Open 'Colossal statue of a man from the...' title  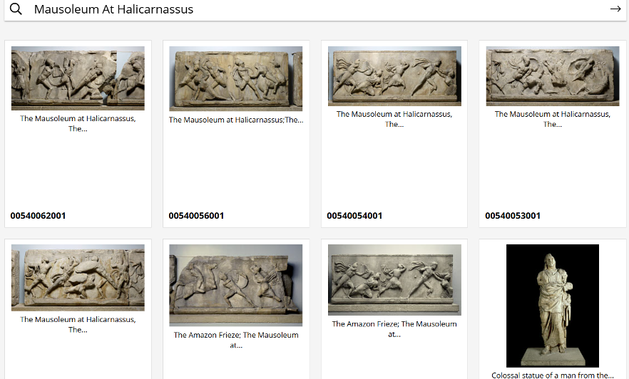click(553, 375)
